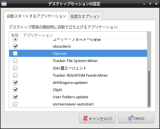
Task: Select the dnfdragora-updater row
Action: (x=78, y=82)
